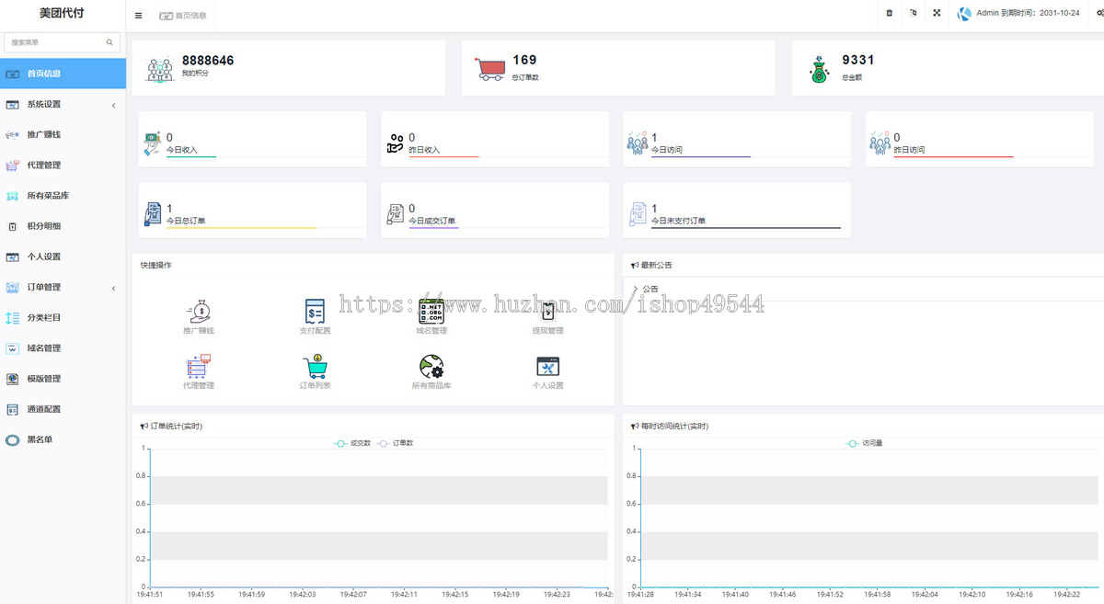Switch to the 首页信息 top tab
The height and width of the screenshot is (604, 1104).
(x=182, y=16)
